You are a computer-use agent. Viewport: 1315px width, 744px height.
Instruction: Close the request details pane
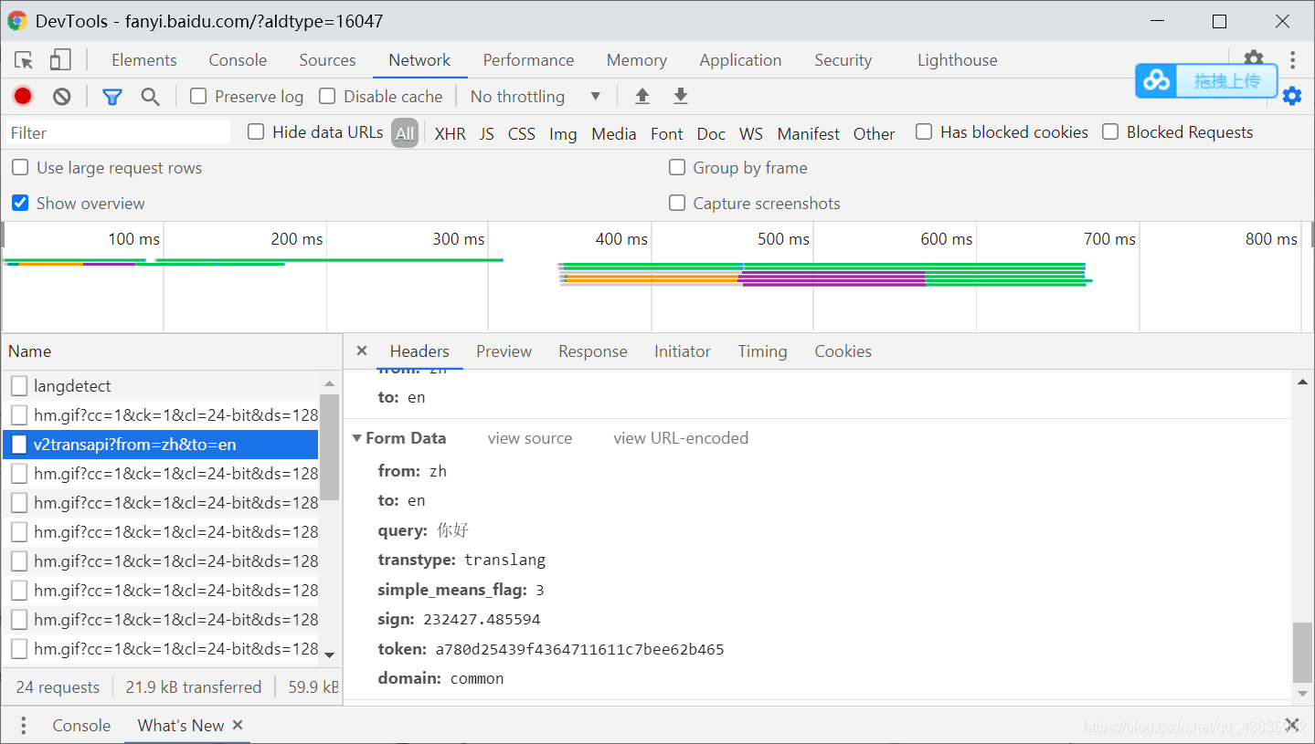tap(362, 351)
